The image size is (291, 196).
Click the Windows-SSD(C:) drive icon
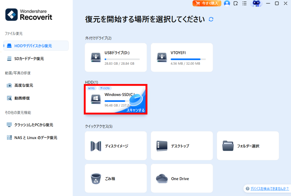pos(96,99)
